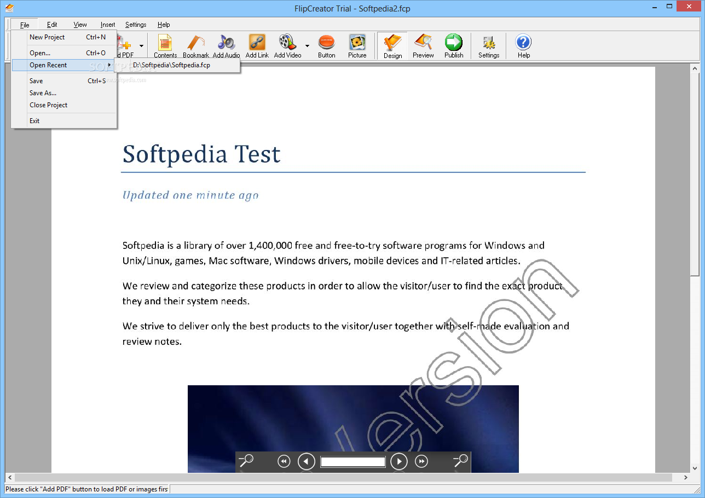Click the page number input field
The image size is (705, 498).
pos(353,462)
